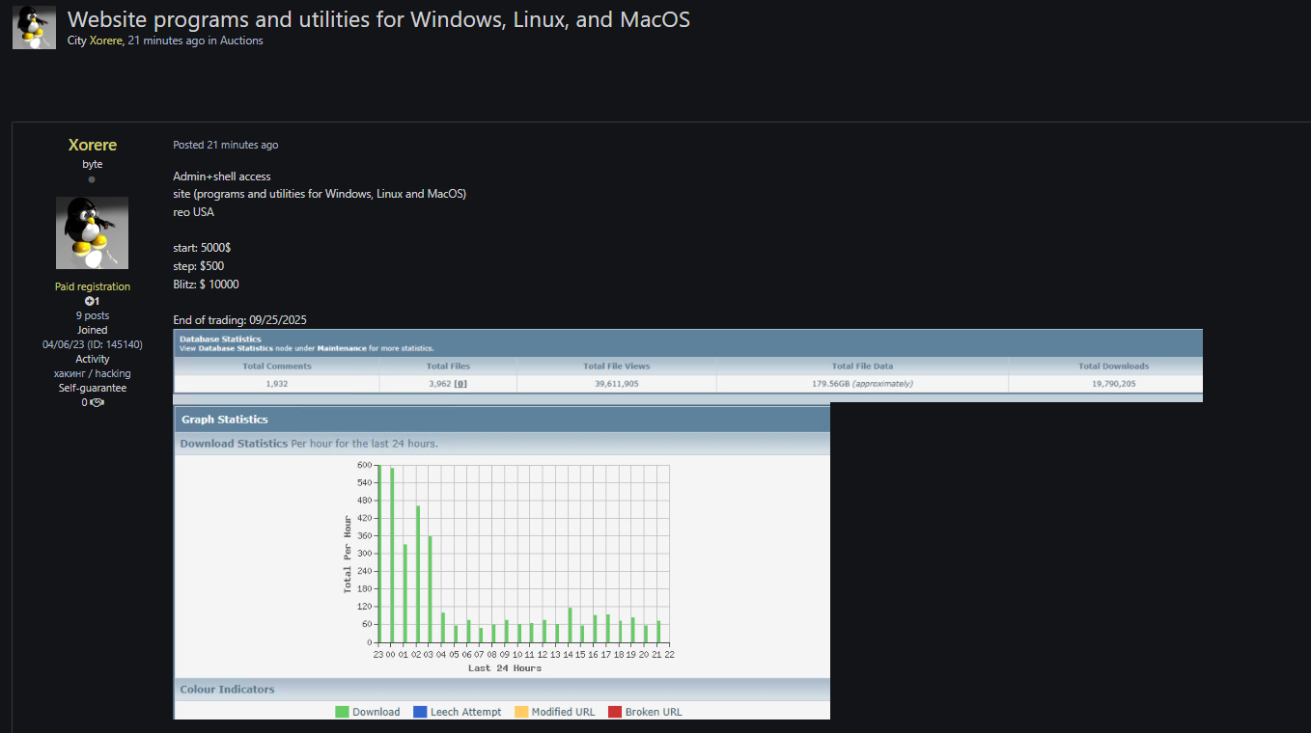Click the [0] link next to Total Files count
This screenshot has height=733, width=1311.
pyautogui.click(x=461, y=383)
